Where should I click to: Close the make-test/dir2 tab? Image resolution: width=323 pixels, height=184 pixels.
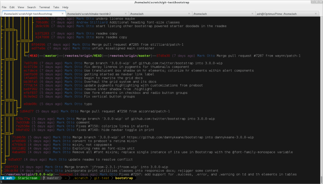126,14
